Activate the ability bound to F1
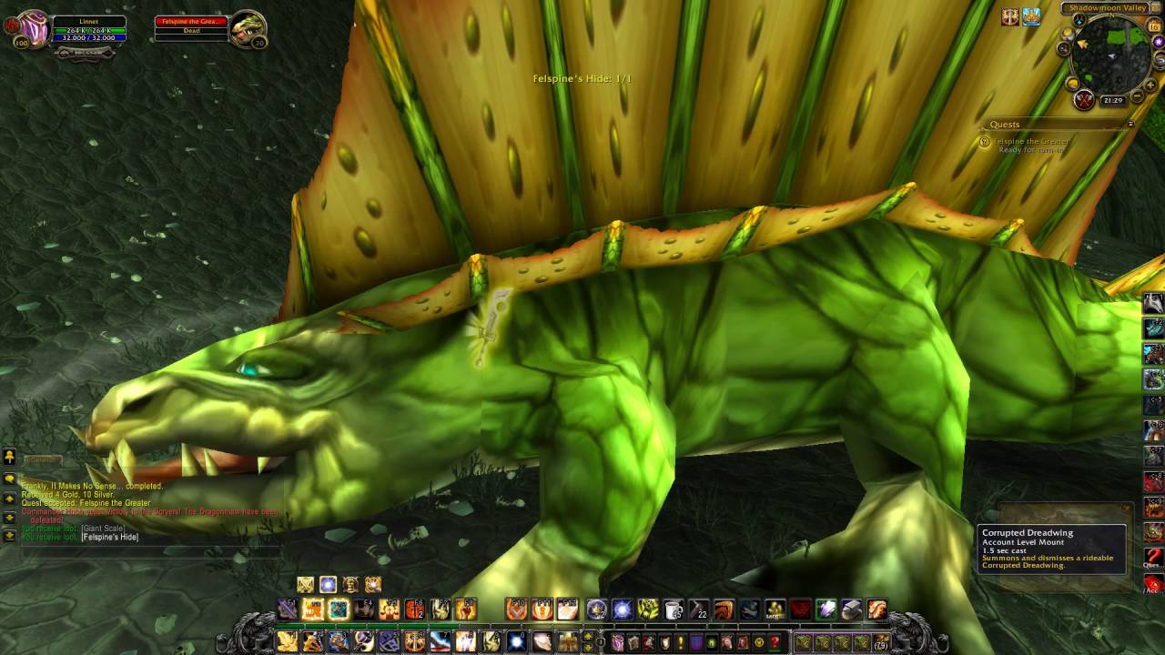The image size is (1165, 655). [x=287, y=609]
